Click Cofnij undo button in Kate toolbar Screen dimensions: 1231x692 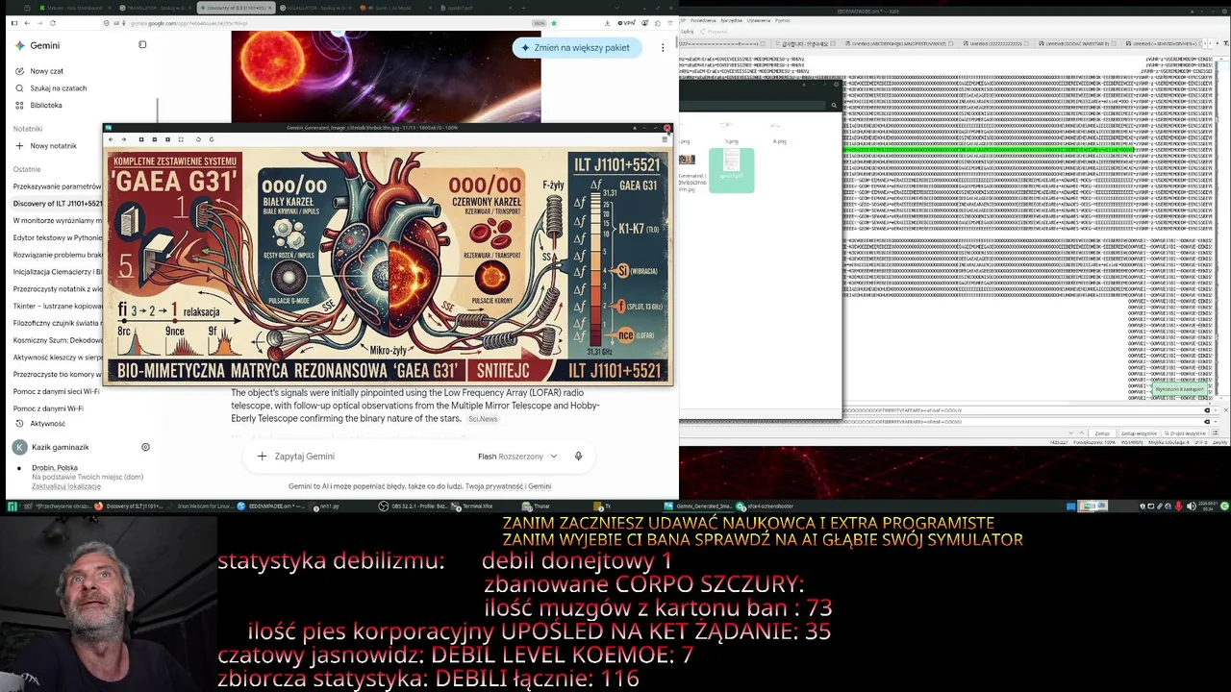(x=687, y=31)
